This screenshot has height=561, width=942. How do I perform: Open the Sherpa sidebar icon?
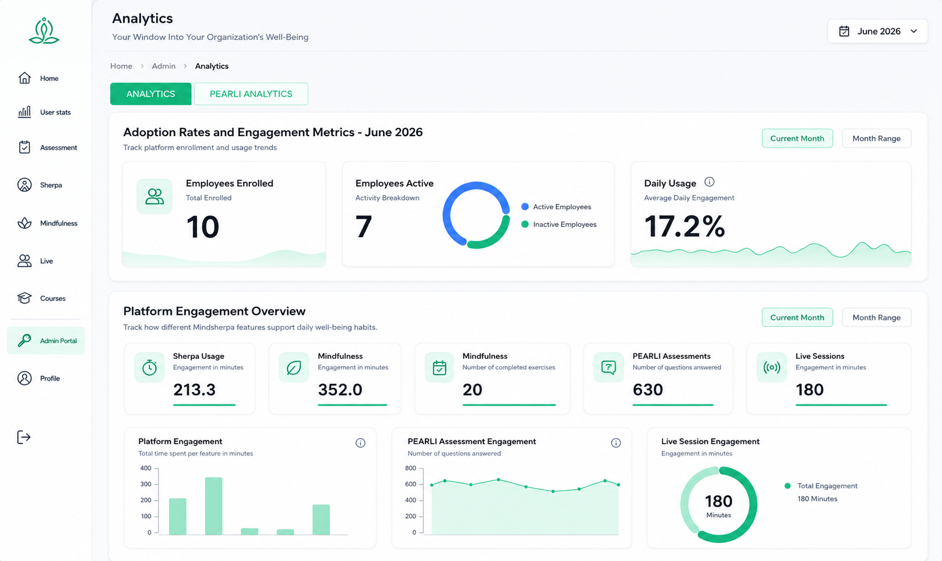24,185
